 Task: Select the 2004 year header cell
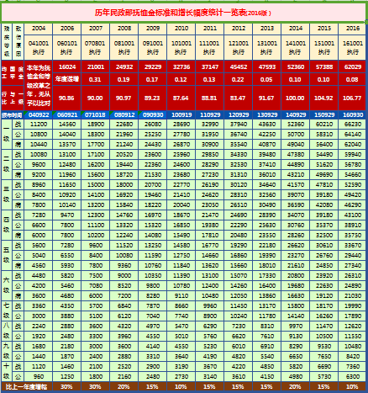pyautogui.click(x=39, y=29)
